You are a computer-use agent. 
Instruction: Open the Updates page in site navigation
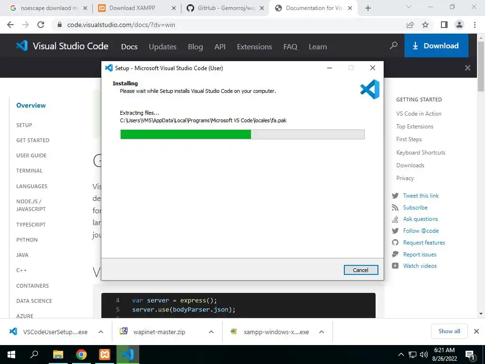[163, 47]
